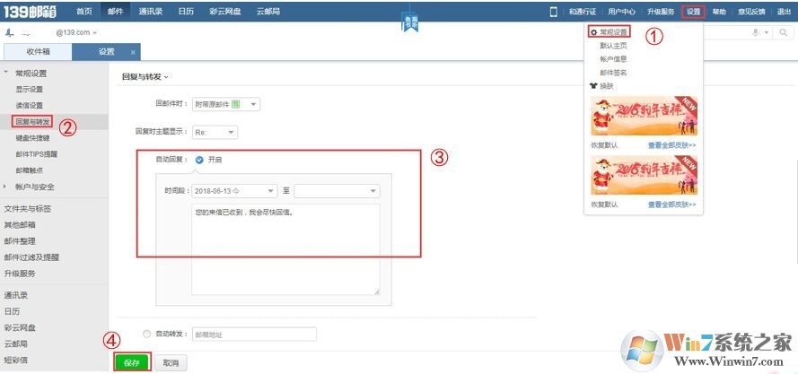Open 云邮局 in the top navigation
This screenshot has height=374, width=798.
[268, 12]
